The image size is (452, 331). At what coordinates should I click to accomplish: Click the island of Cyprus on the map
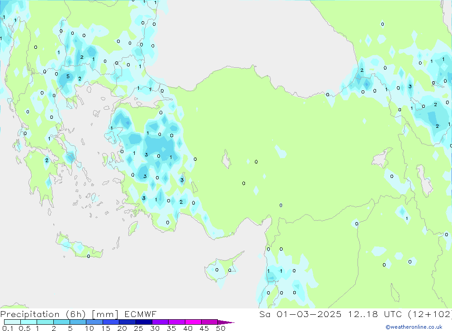pos(222,267)
